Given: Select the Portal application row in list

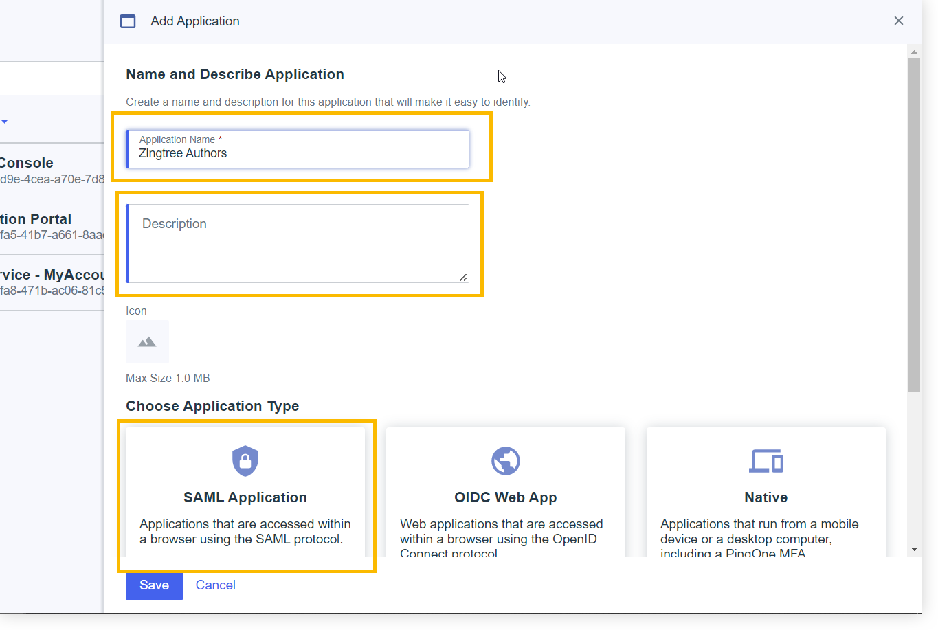Looking at the screenshot, I should (x=52, y=227).
